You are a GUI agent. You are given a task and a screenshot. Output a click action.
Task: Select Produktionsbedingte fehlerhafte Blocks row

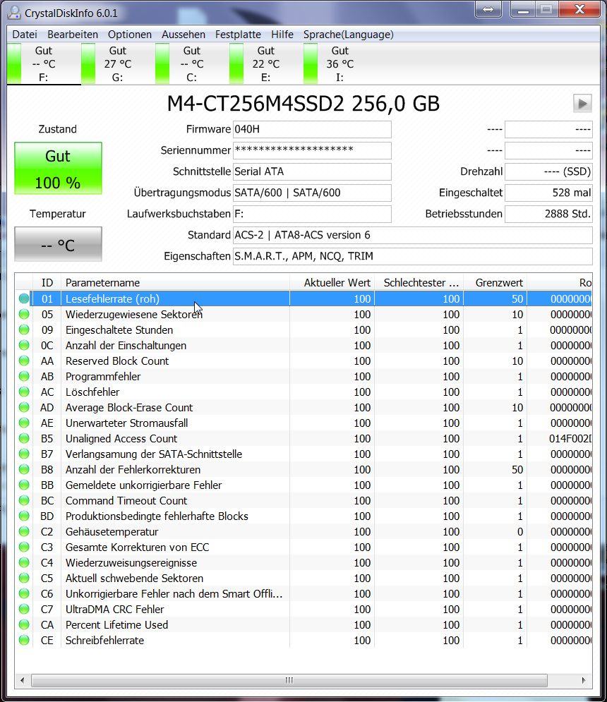[303, 516]
